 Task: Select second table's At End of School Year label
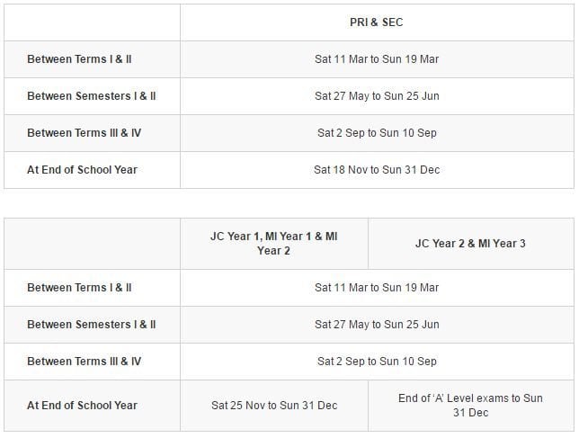point(82,406)
